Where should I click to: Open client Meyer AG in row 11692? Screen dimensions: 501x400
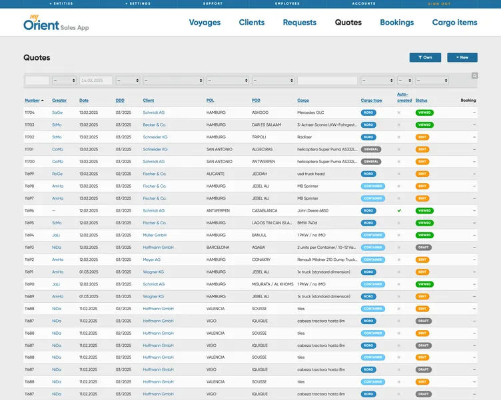[x=152, y=260]
